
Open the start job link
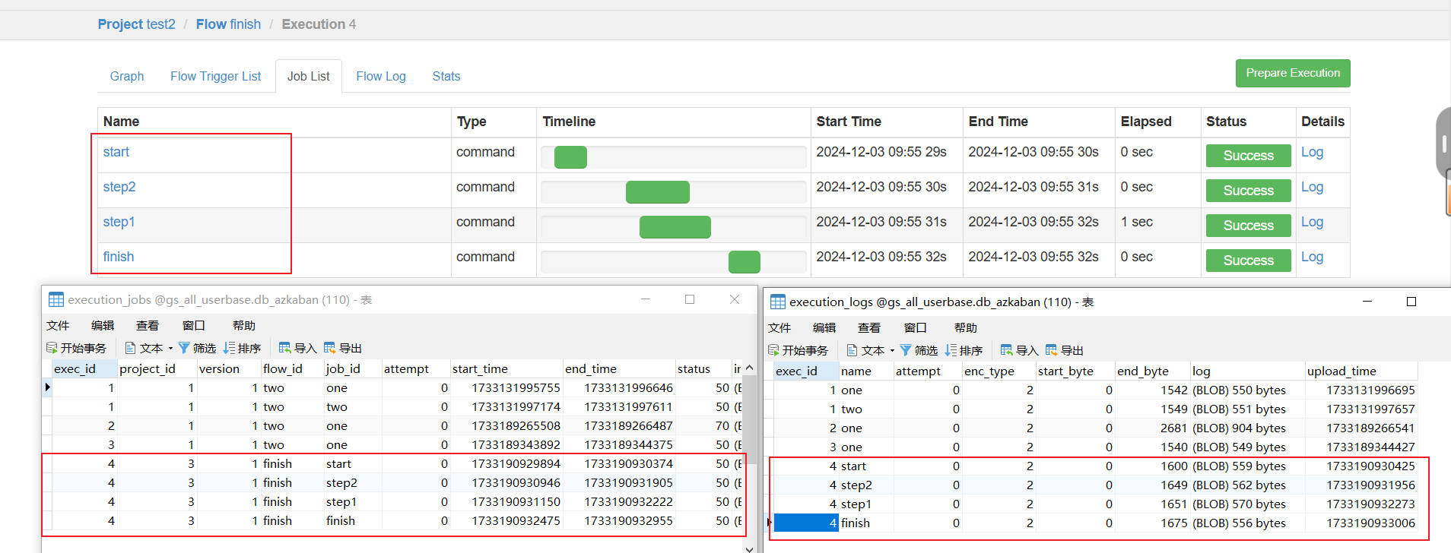pyautogui.click(x=116, y=152)
